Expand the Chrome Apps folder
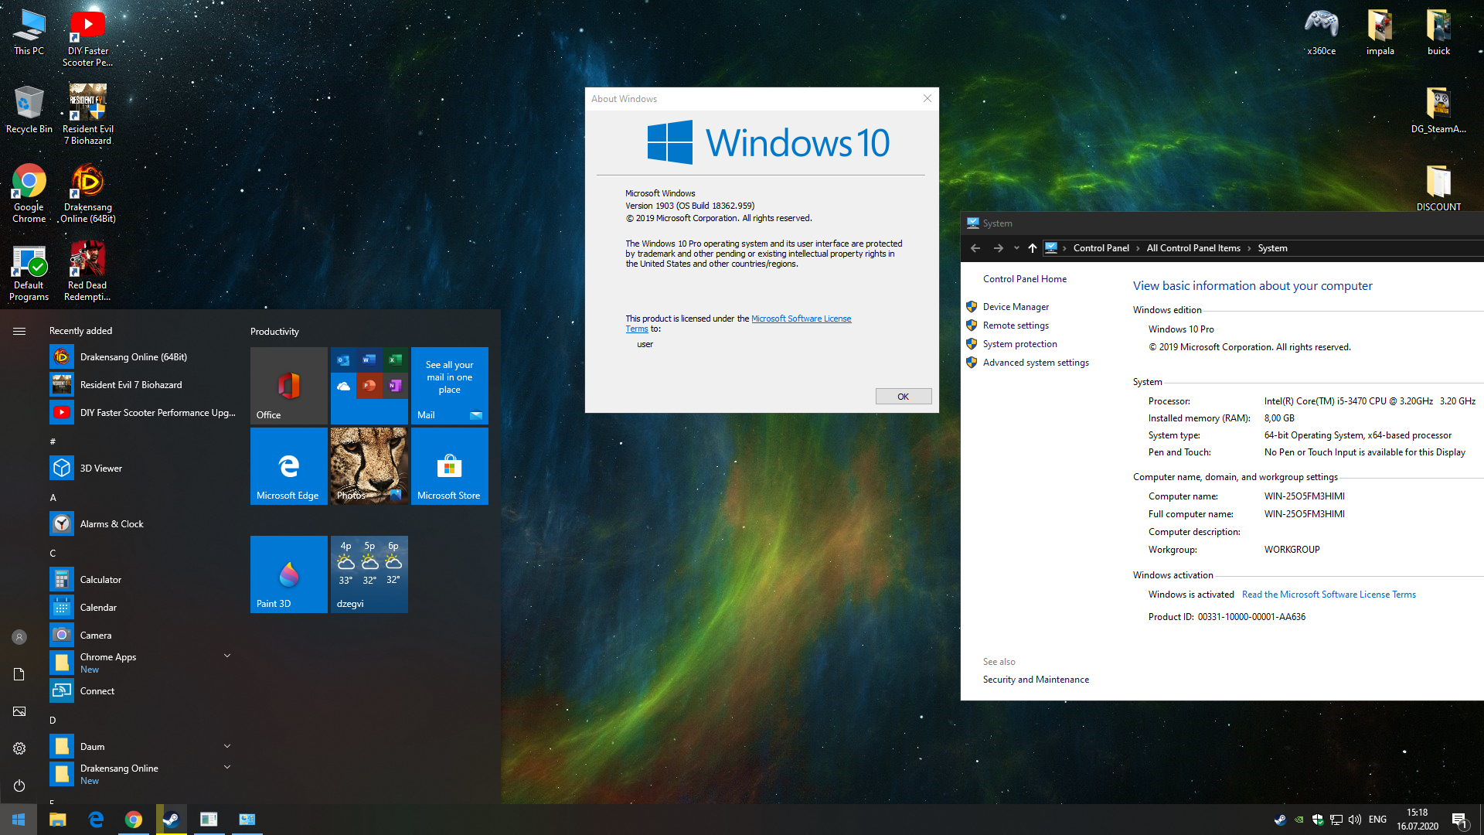Image resolution: width=1484 pixels, height=835 pixels. [227, 656]
